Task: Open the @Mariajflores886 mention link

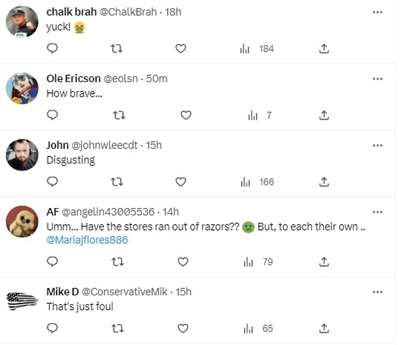Action: point(87,240)
